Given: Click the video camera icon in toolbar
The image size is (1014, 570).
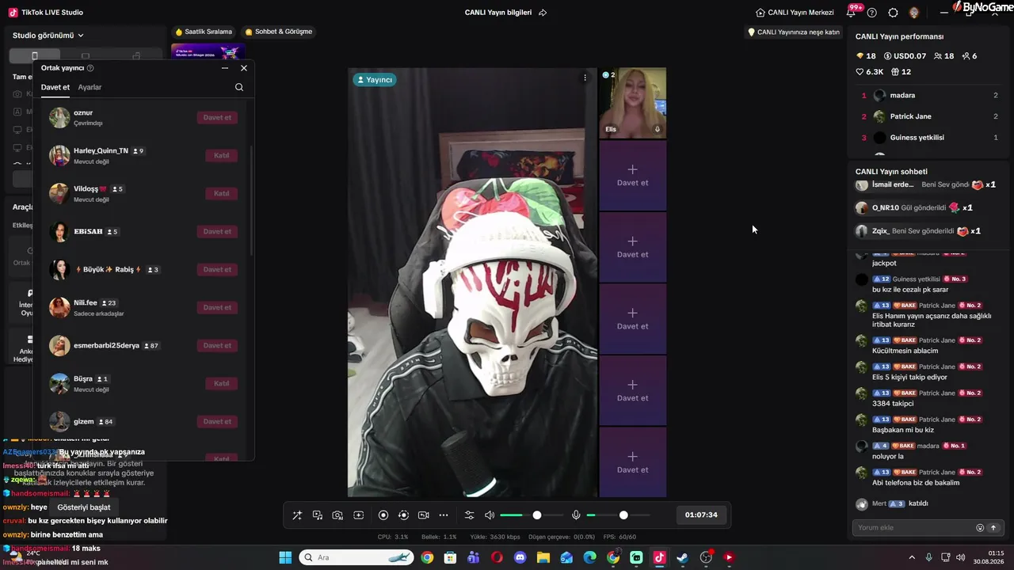Looking at the screenshot, I should 423,515.
